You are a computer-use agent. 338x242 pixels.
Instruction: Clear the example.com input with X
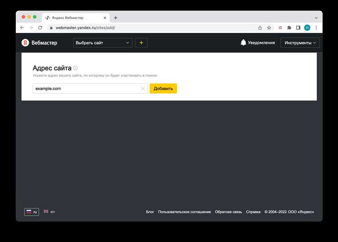point(143,89)
